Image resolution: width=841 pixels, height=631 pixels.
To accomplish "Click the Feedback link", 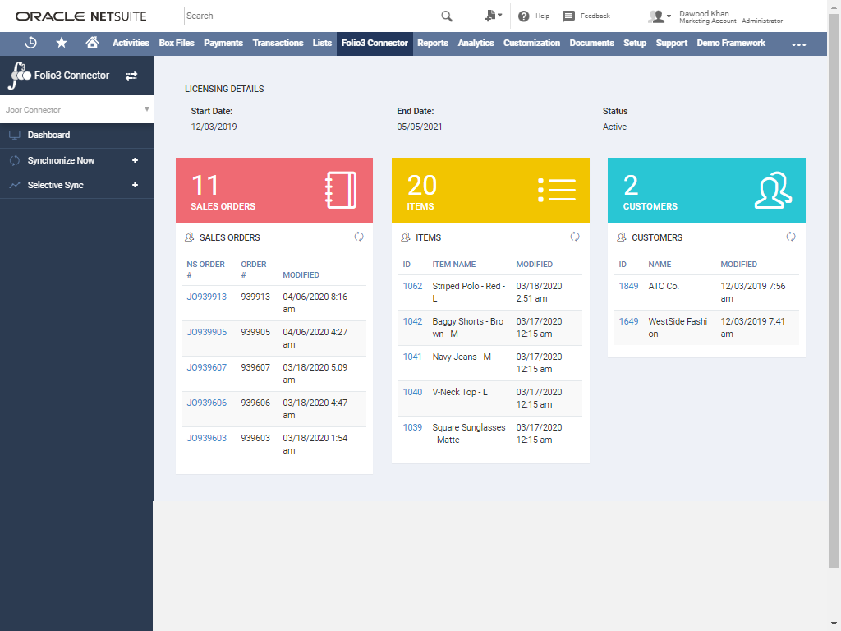I will click(x=595, y=16).
